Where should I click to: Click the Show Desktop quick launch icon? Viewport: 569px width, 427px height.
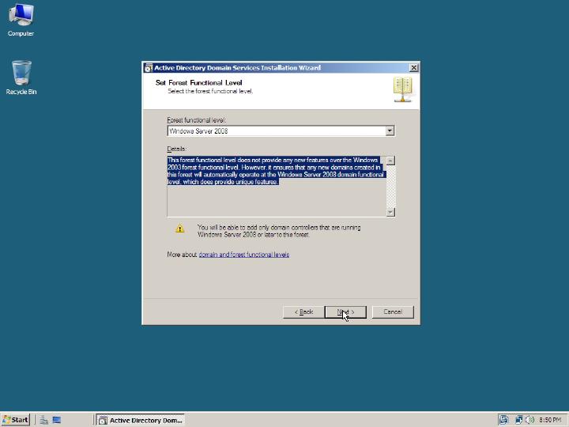57,420
